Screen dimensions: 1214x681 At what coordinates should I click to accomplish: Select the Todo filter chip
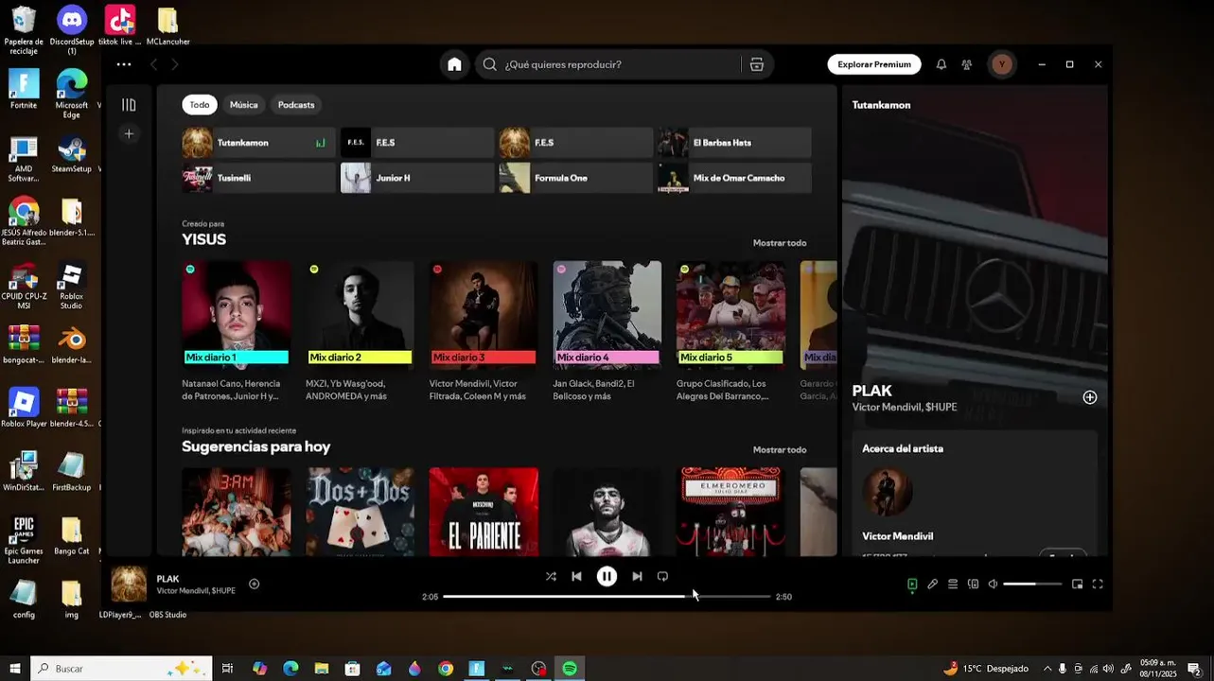pos(200,105)
